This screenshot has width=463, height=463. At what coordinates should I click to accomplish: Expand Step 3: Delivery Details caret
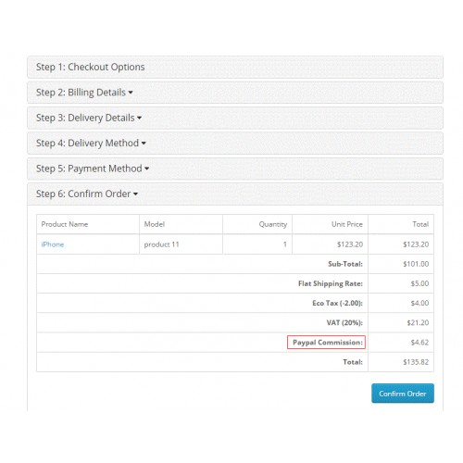(139, 118)
